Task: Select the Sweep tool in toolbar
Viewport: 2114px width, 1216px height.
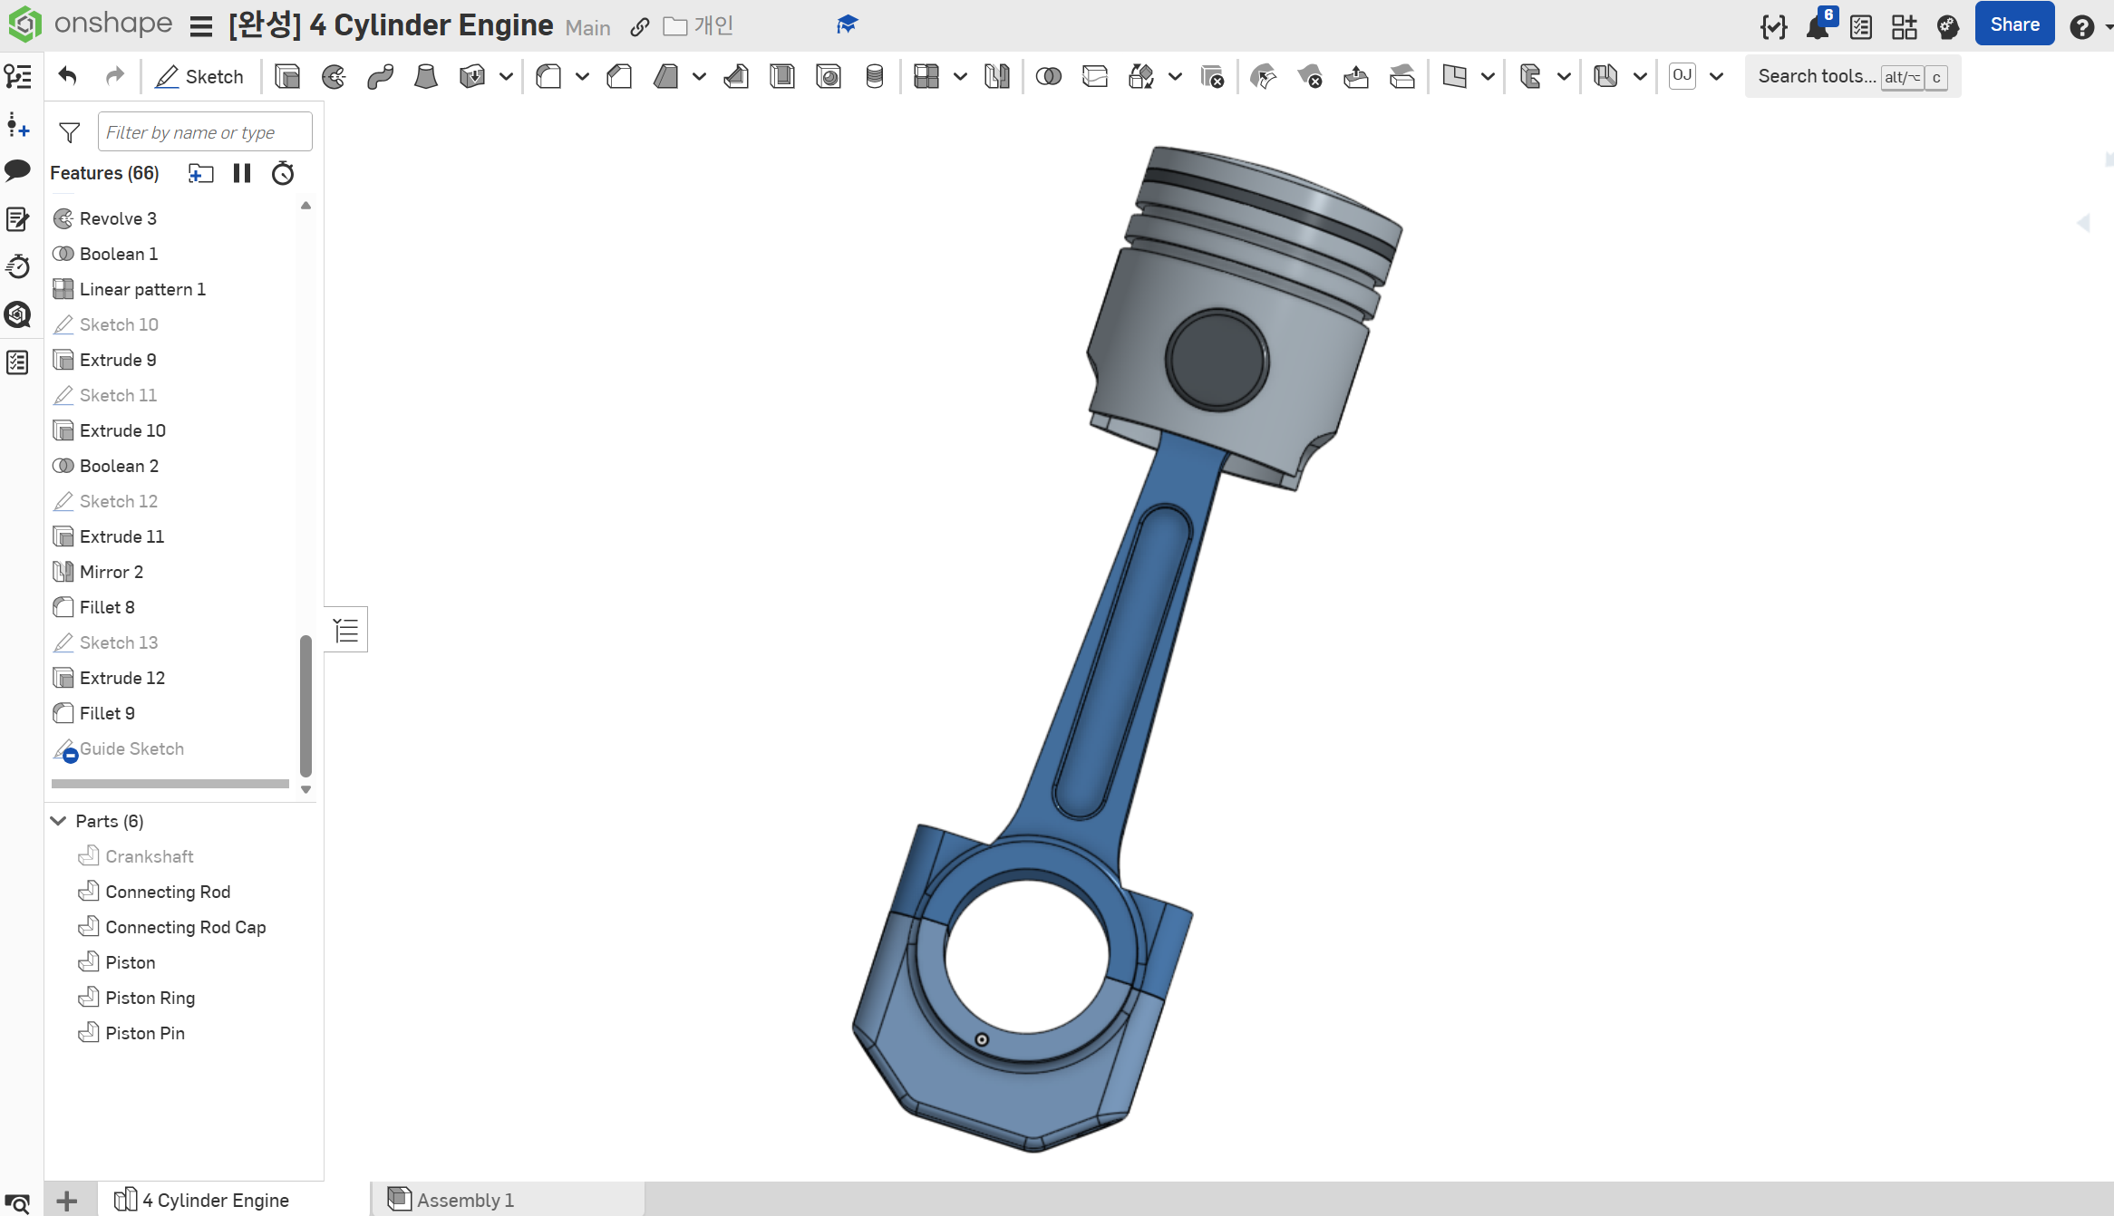Action: (x=380, y=77)
